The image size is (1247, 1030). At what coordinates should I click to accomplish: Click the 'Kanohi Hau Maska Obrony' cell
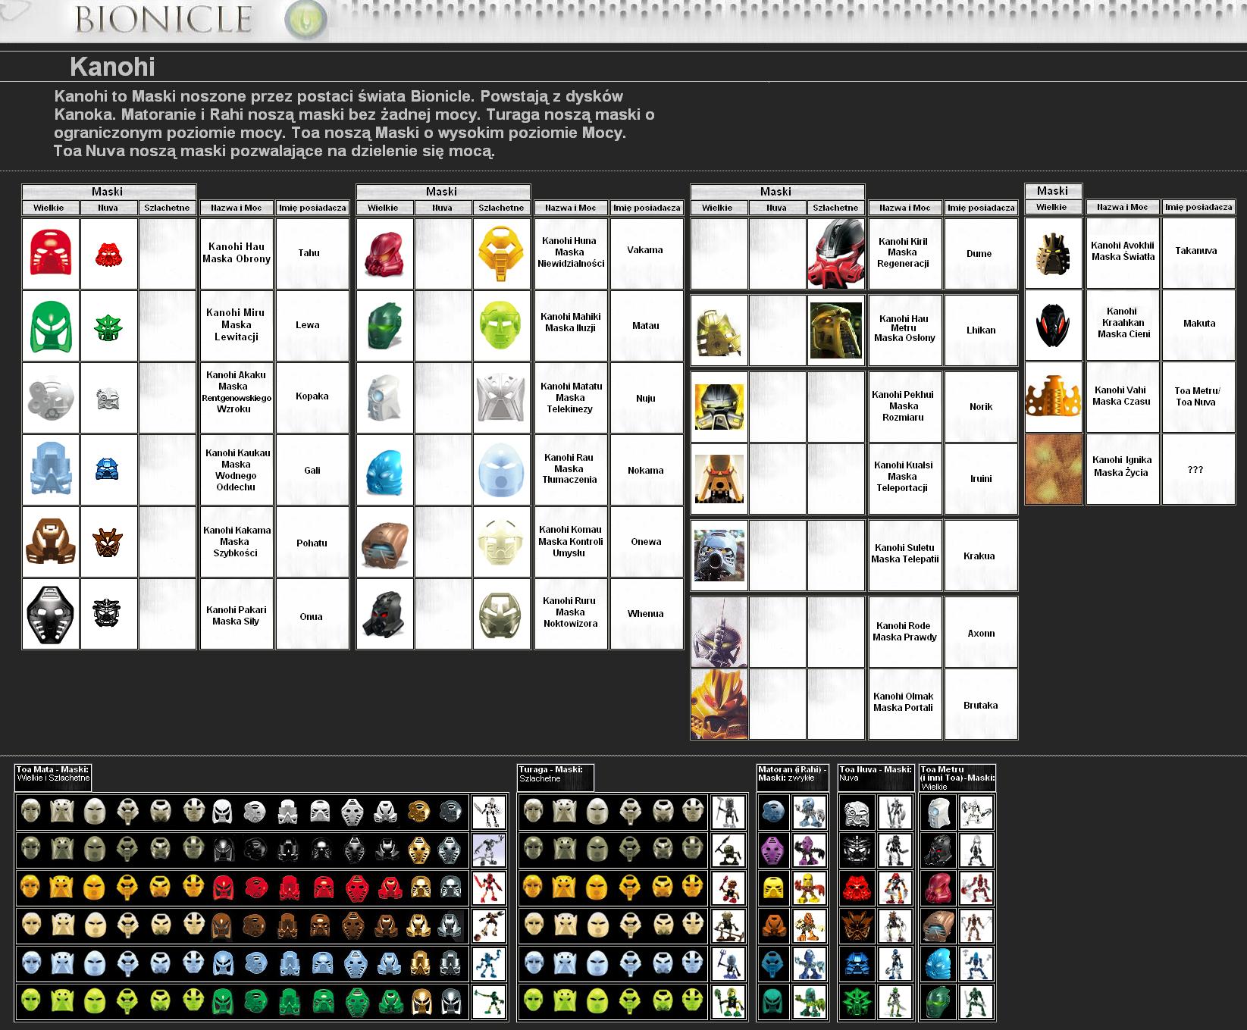tap(237, 253)
